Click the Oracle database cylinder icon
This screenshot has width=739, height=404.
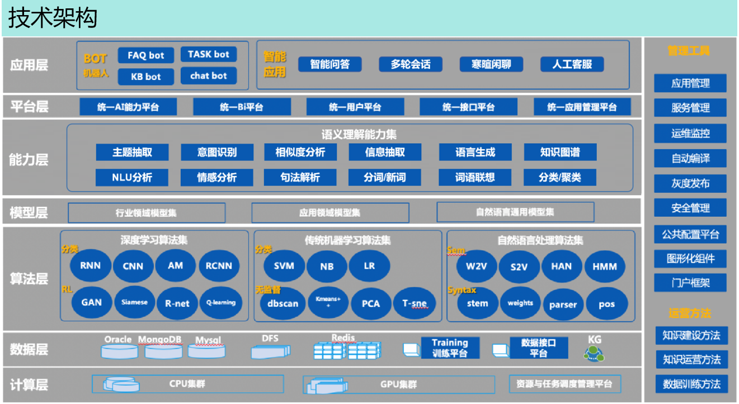tap(119, 351)
